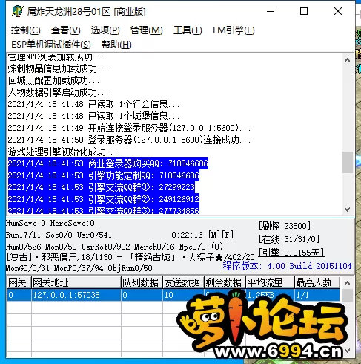Viewport: 361px width, 364px height.
Task: Click the 发送数据 column header
Action: pos(183,282)
